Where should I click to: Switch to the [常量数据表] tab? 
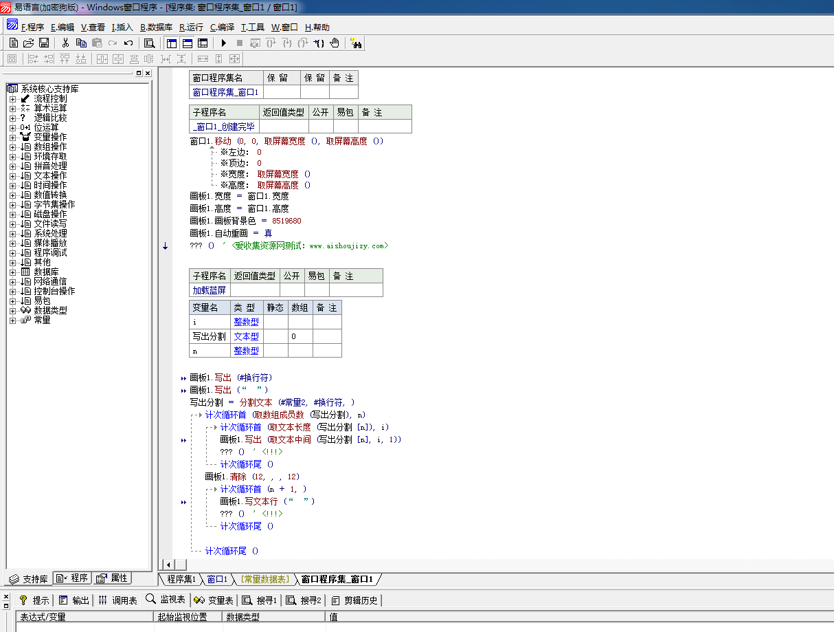[x=264, y=580]
